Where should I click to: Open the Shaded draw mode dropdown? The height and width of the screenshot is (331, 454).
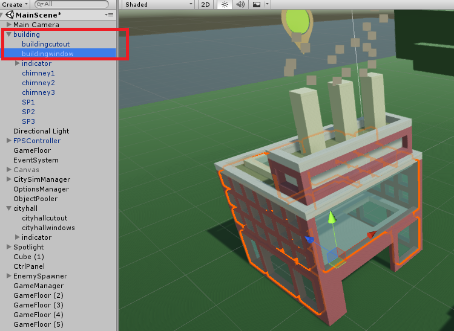[159, 4]
